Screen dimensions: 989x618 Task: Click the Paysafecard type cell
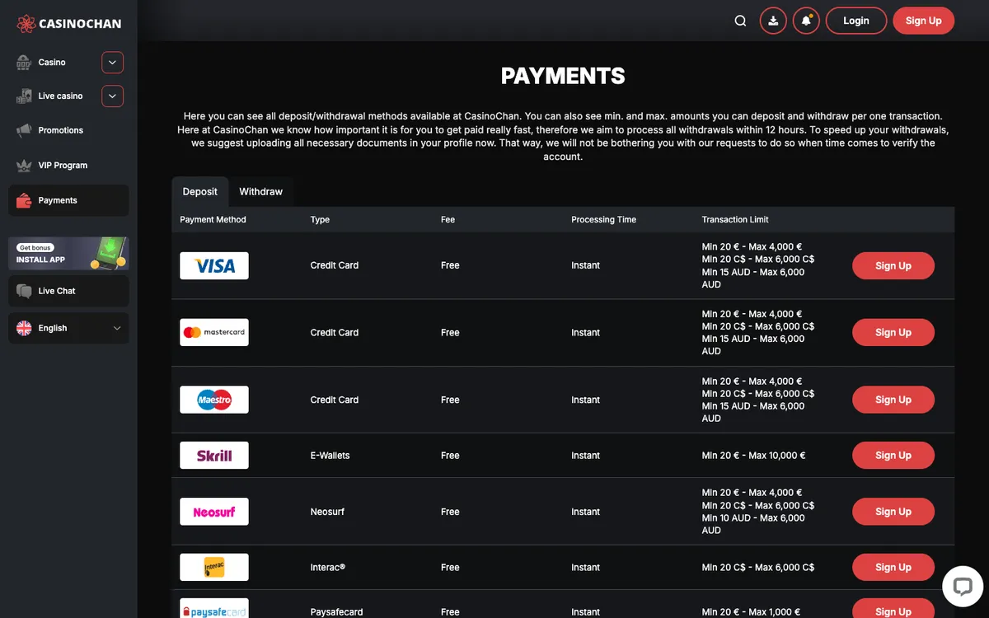click(337, 612)
